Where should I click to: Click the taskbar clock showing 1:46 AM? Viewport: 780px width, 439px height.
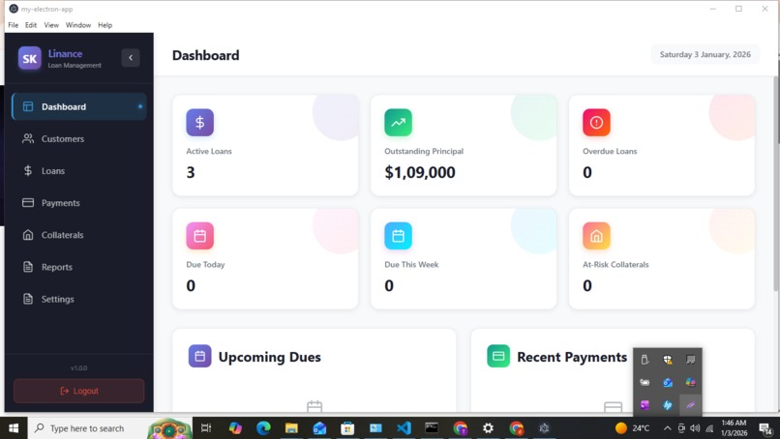click(x=734, y=428)
